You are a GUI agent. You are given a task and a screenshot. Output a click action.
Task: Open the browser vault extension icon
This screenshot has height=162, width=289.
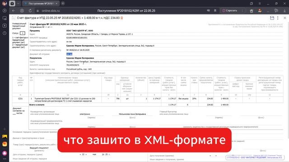[252, 11]
